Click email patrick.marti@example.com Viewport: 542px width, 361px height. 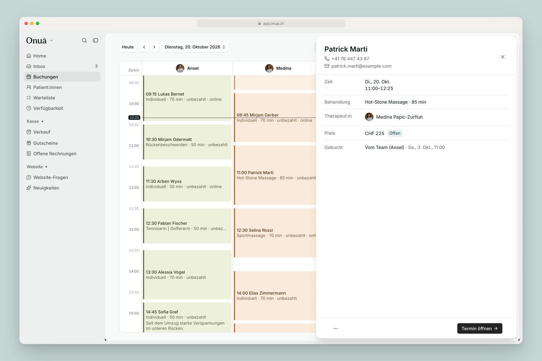click(361, 66)
